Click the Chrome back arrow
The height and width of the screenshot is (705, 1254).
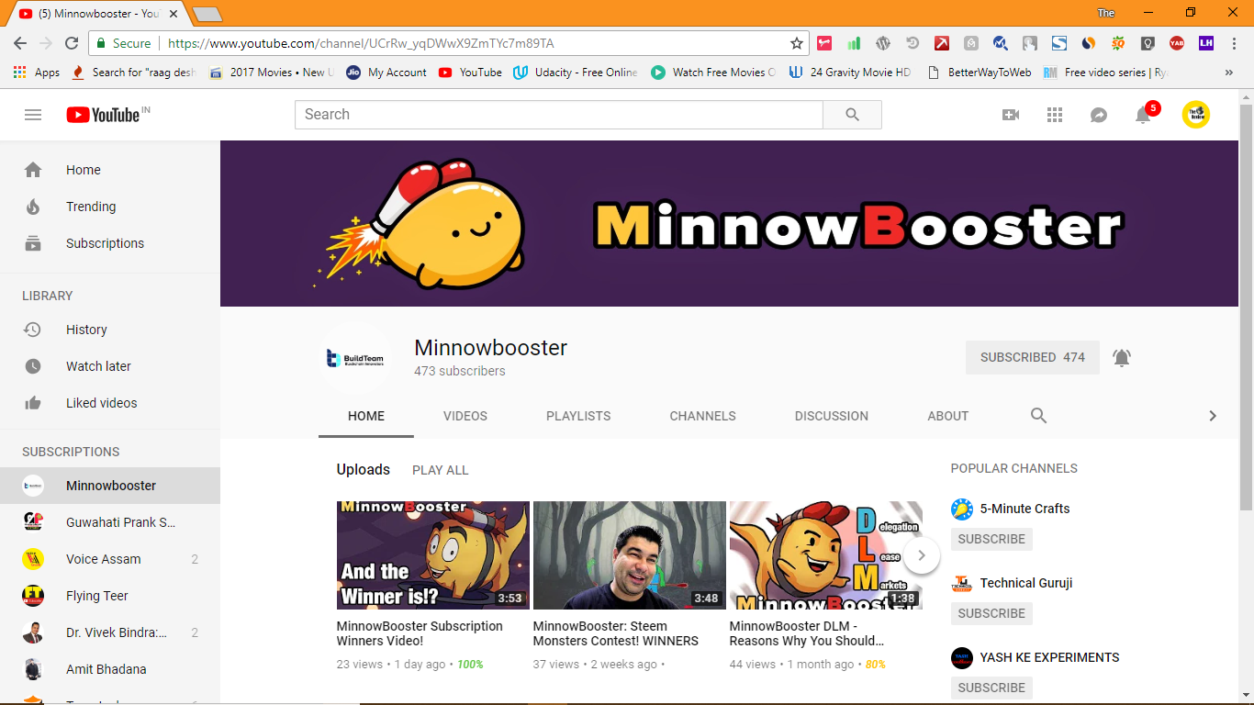point(19,43)
